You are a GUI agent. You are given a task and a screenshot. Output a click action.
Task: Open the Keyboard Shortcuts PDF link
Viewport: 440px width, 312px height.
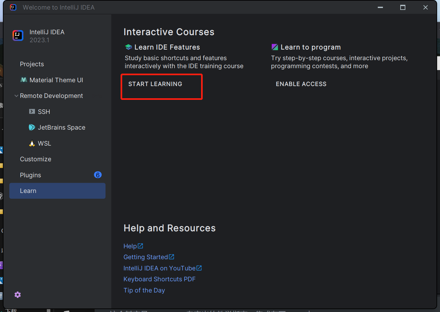coord(159,279)
